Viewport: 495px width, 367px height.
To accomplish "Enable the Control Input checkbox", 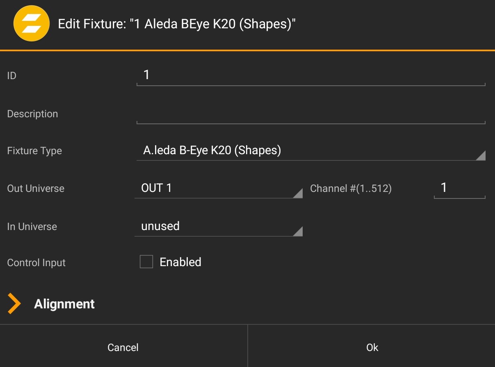I will pyautogui.click(x=146, y=262).
